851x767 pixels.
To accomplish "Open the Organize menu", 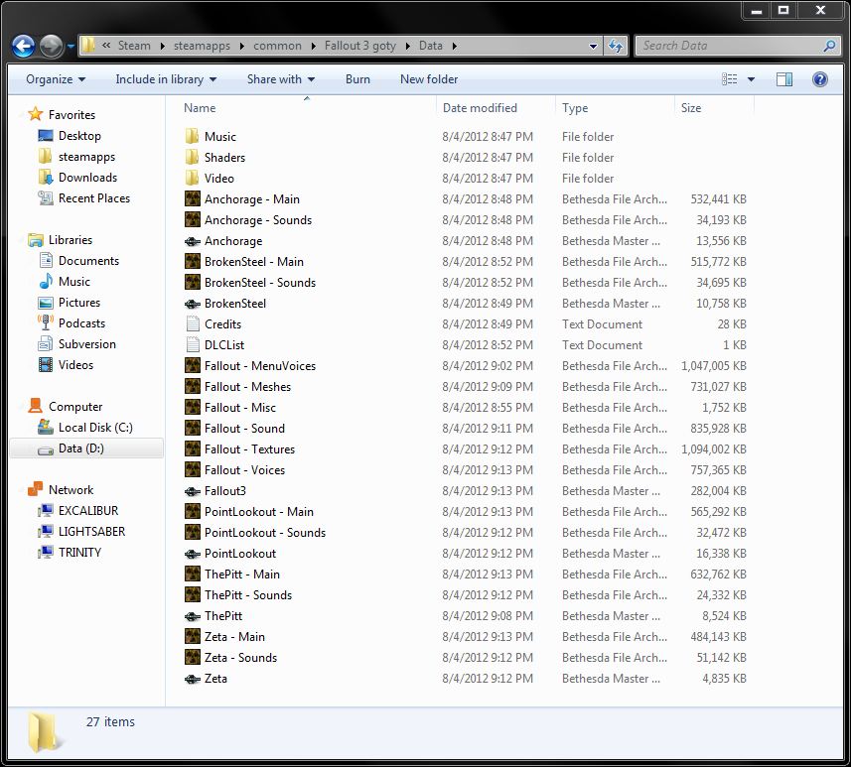I will [56, 79].
